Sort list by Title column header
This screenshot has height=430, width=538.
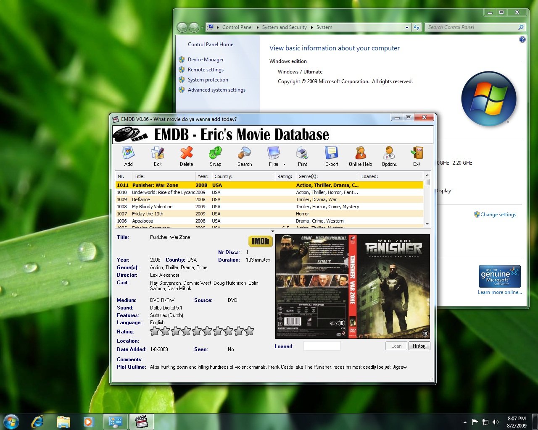163,176
